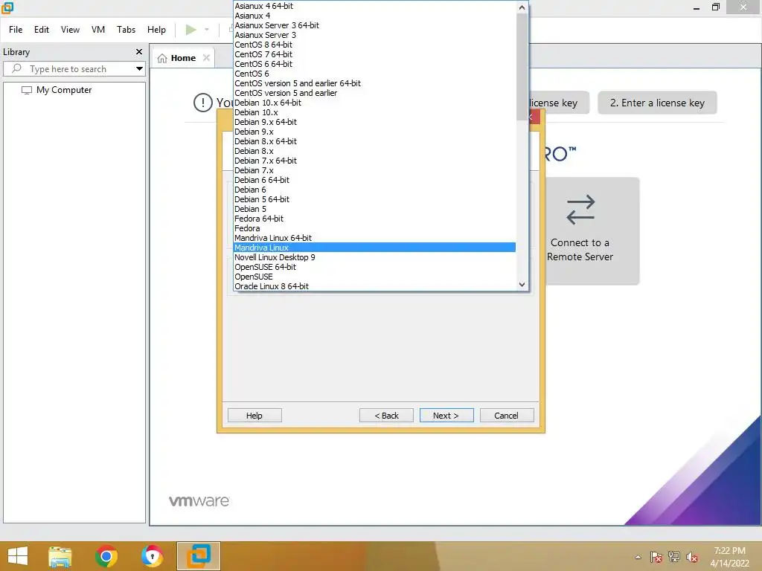
Task: Click the warning exclamation icon
Action: (x=202, y=103)
